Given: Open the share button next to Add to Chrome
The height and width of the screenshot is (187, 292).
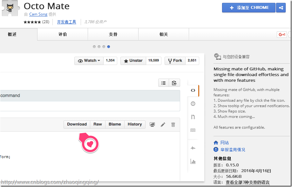Looking at the screenshot, I should (x=281, y=8).
